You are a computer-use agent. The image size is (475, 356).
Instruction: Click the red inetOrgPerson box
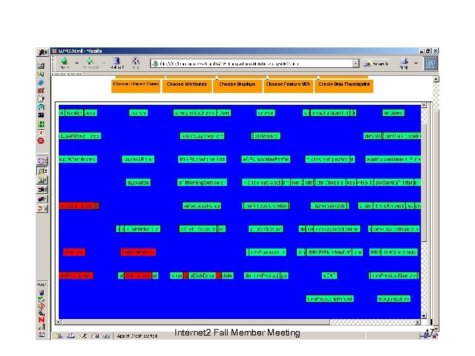[138, 252]
